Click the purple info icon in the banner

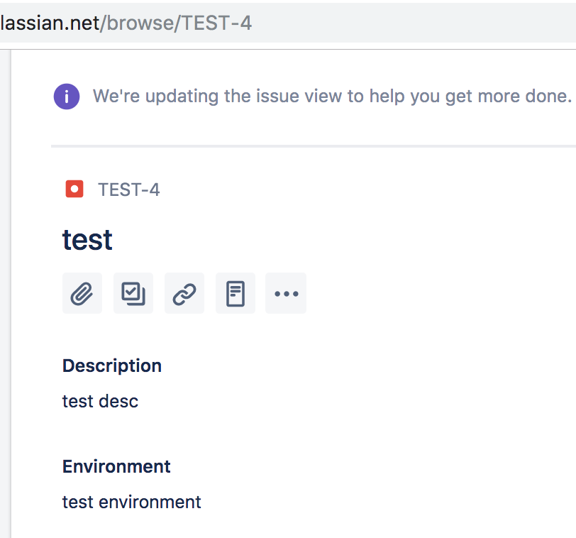(66, 96)
